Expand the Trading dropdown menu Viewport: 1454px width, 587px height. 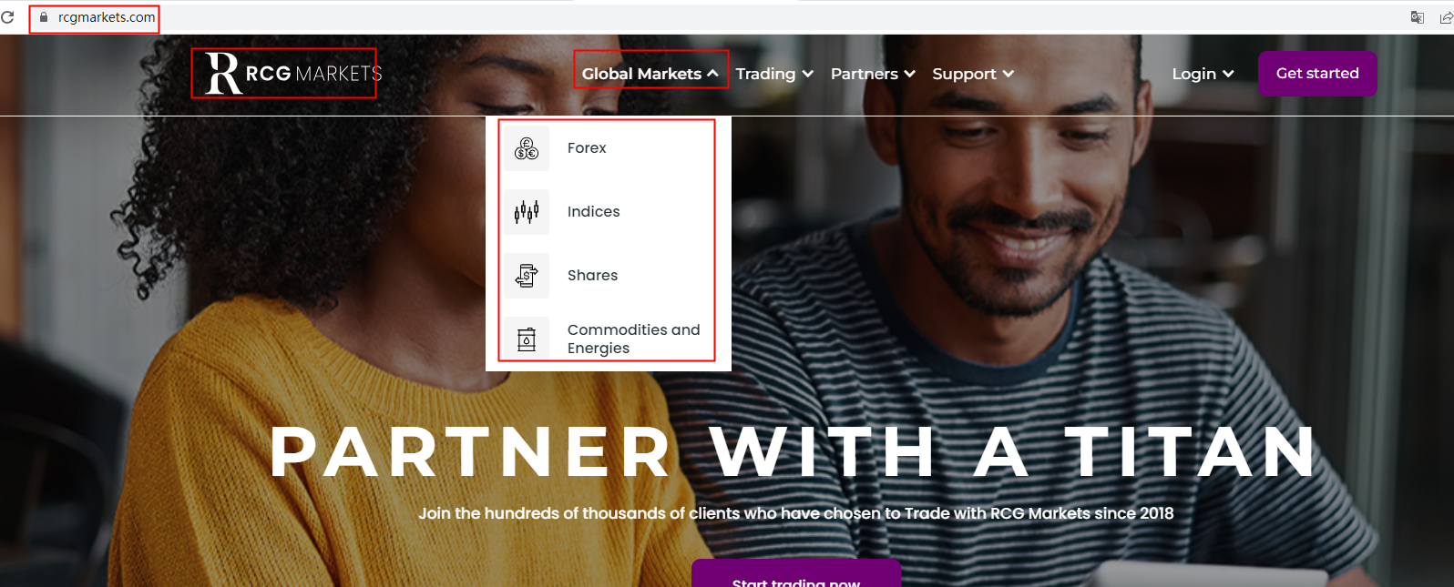coord(774,74)
